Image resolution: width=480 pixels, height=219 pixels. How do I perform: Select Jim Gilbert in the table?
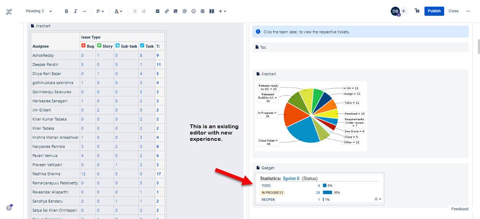click(42, 110)
